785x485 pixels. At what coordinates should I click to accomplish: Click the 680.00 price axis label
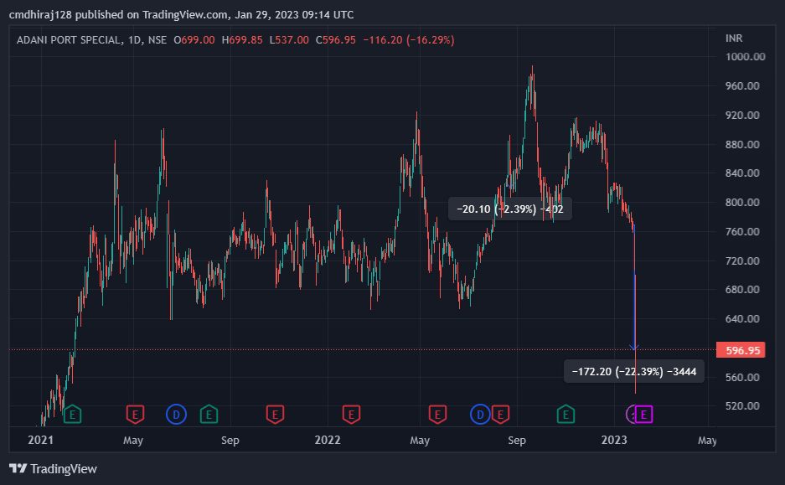point(742,289)
